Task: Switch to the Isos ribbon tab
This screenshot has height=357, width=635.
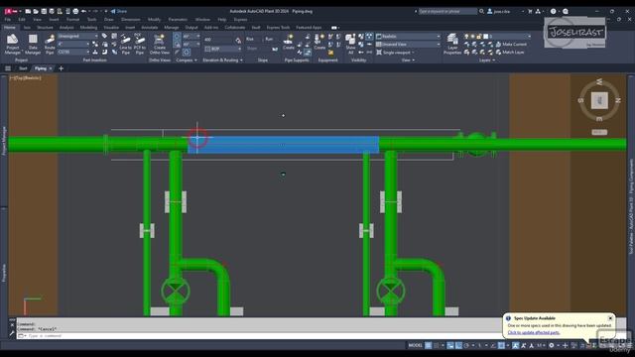Action: point(27,28)
